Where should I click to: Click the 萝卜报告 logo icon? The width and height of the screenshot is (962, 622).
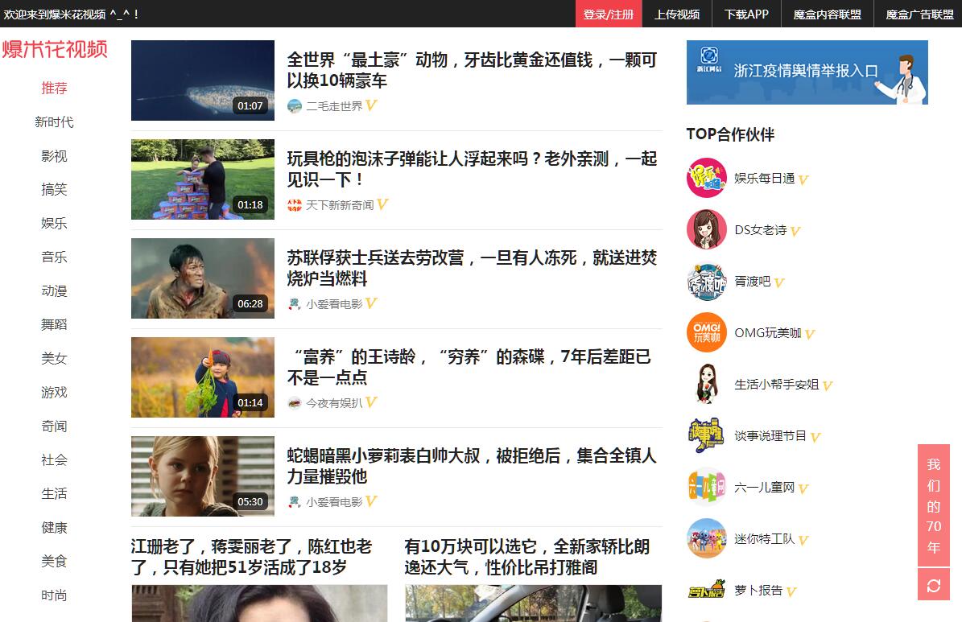coord(706,590)
